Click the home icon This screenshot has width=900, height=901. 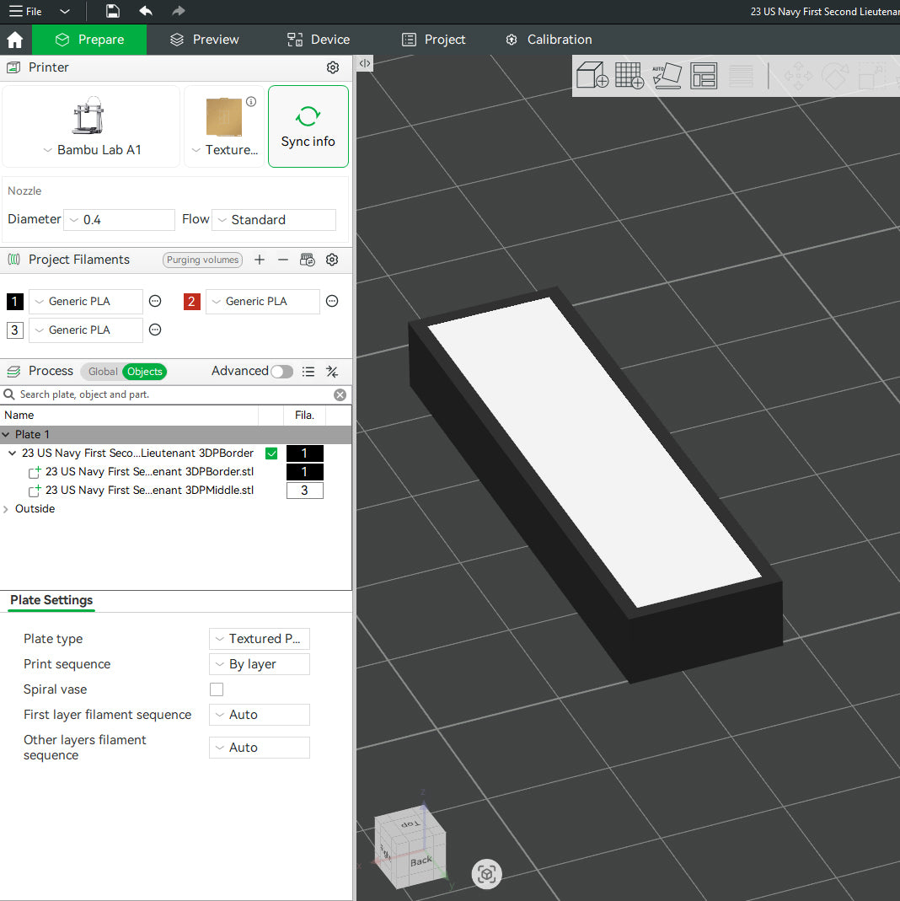click(x=15, y=40)
